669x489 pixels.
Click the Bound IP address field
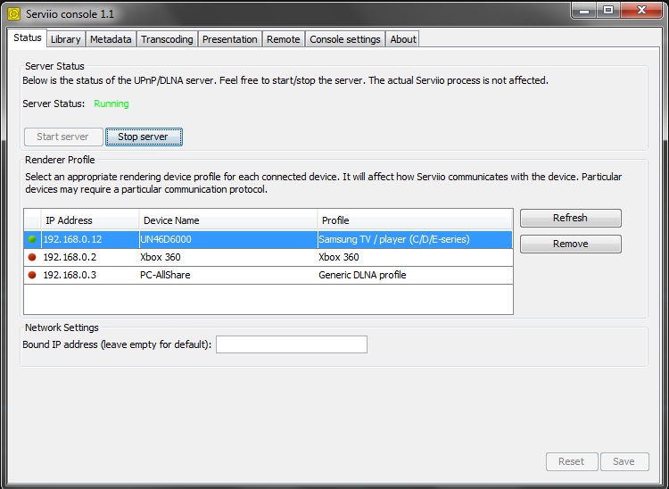(x=291, y=344)
